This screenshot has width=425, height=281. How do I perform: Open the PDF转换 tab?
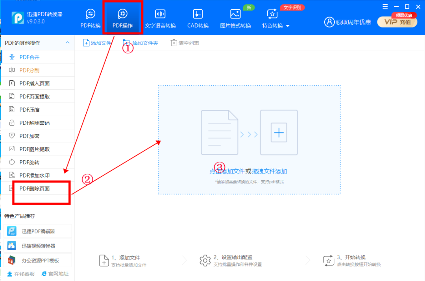tap(90, 18)
